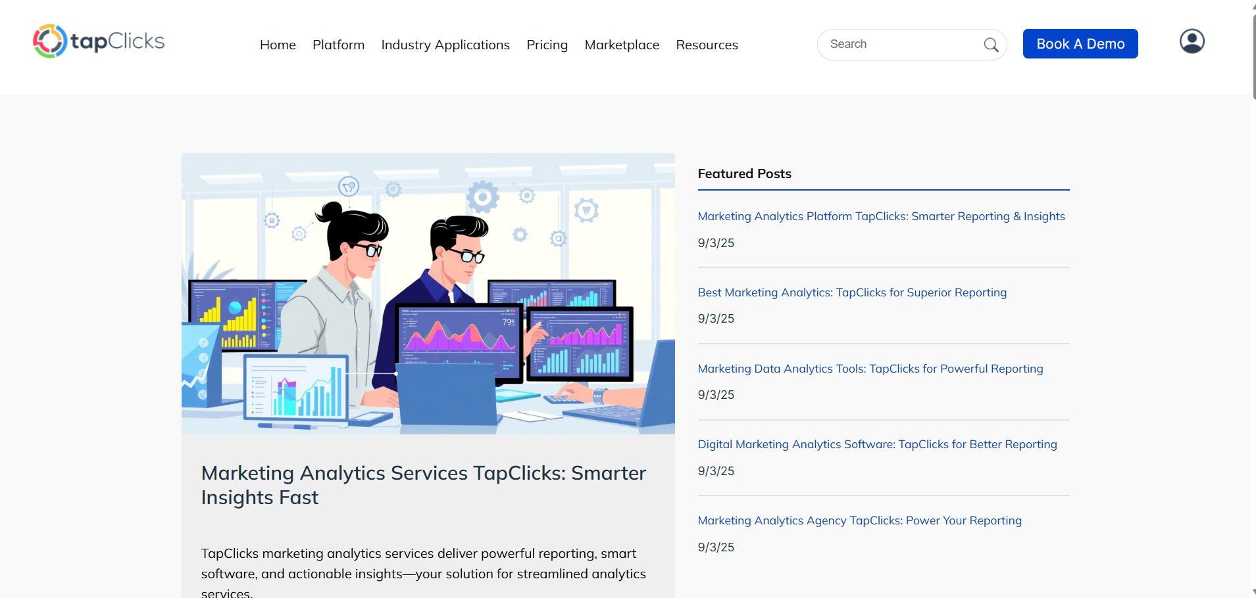Click the article excerpt text

423,573
